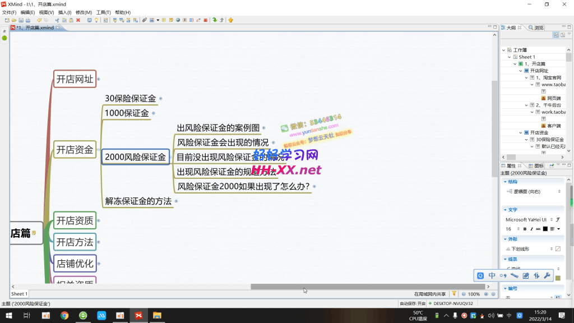Open the 逻辑图 (向右) structure dropdown

(559, 192)
